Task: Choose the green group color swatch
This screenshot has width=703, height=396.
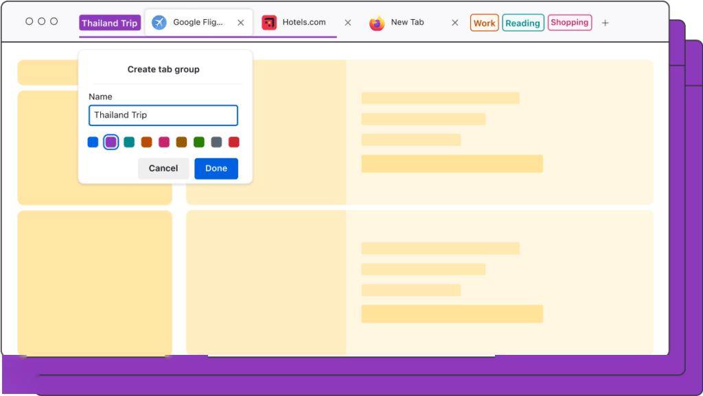Action: coord(199,143)
